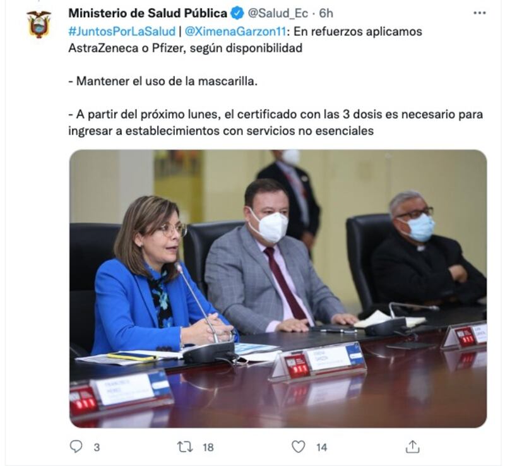Visit the @Salud_Ec handle
The image size is (505, 466).
pos(278,13)
